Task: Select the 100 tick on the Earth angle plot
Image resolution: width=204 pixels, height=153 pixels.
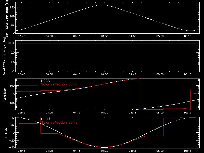Action: (12, 16)
